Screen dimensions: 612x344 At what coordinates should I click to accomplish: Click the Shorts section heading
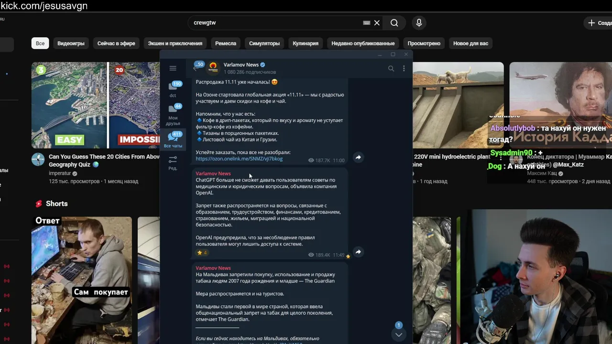pyautogui.click(x=56, y=204)
